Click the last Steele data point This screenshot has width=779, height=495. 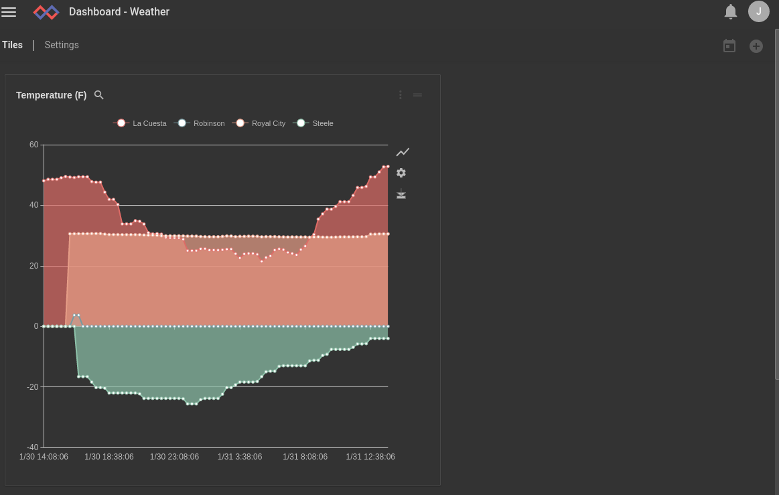[x=388, y=338]
